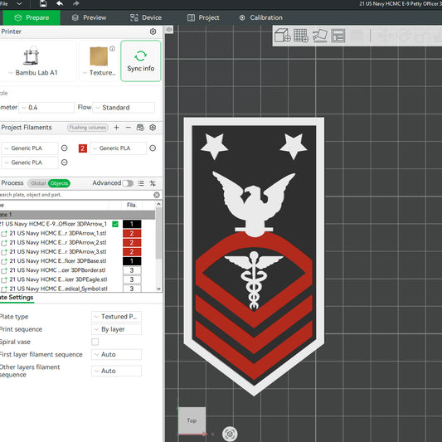Open Other layers filament sequence dropdown
Viewport: 442px width, 442px height.
[x=116, y=371]
